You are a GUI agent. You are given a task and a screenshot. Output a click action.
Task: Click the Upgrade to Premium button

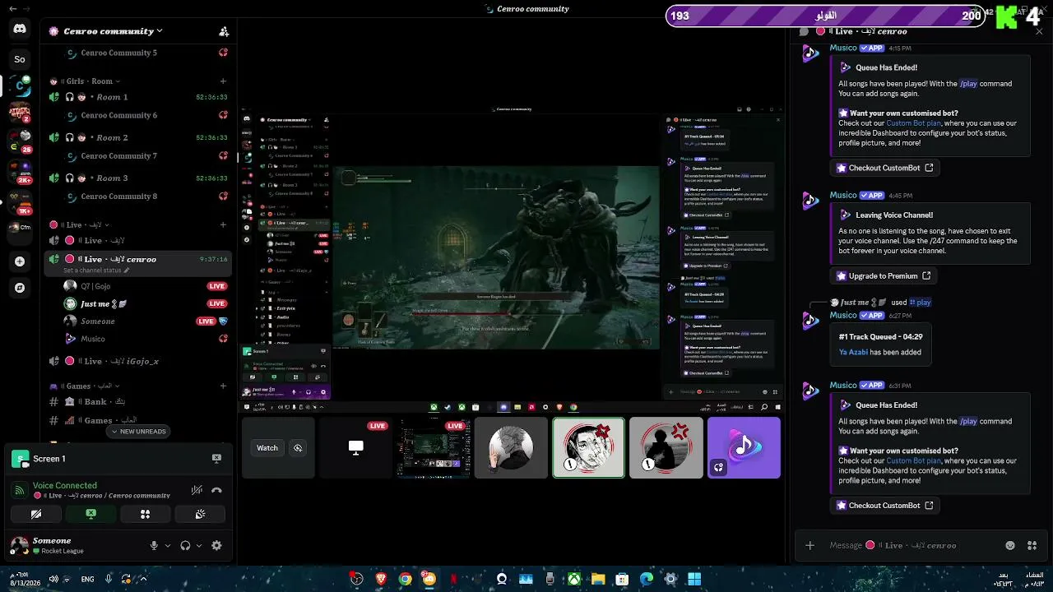click(x=884, y=276)
